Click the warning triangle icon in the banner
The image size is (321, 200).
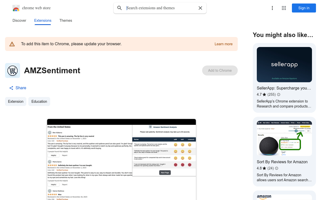pos(12,44)
